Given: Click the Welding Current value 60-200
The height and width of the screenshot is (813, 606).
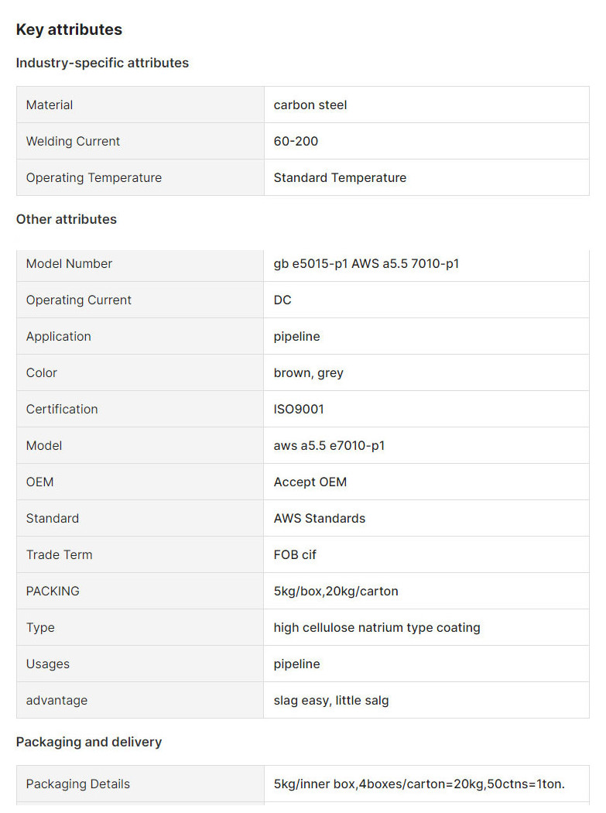Looking at the screenshot, I should point(296,141).
